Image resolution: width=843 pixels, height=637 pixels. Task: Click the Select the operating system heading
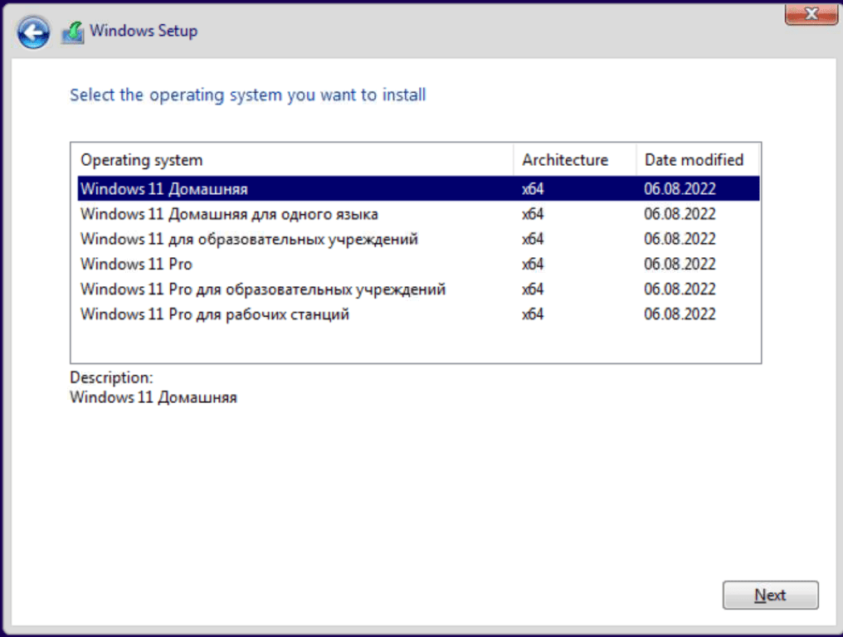pos(247,95)
